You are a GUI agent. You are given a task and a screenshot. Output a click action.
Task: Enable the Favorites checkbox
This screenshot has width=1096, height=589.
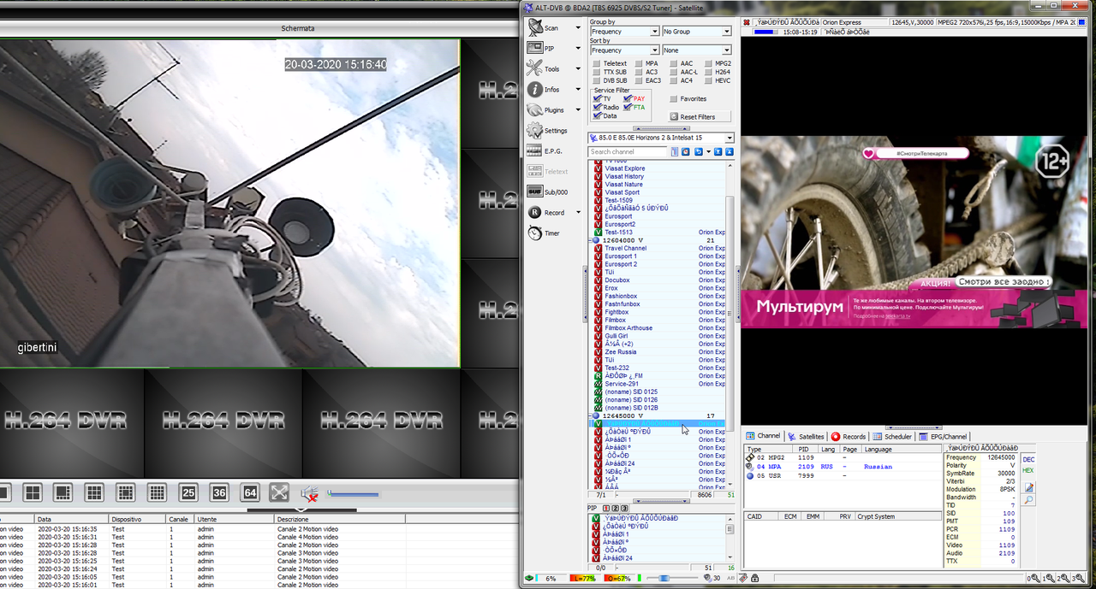pyautogui.click(x=673, y=99)
